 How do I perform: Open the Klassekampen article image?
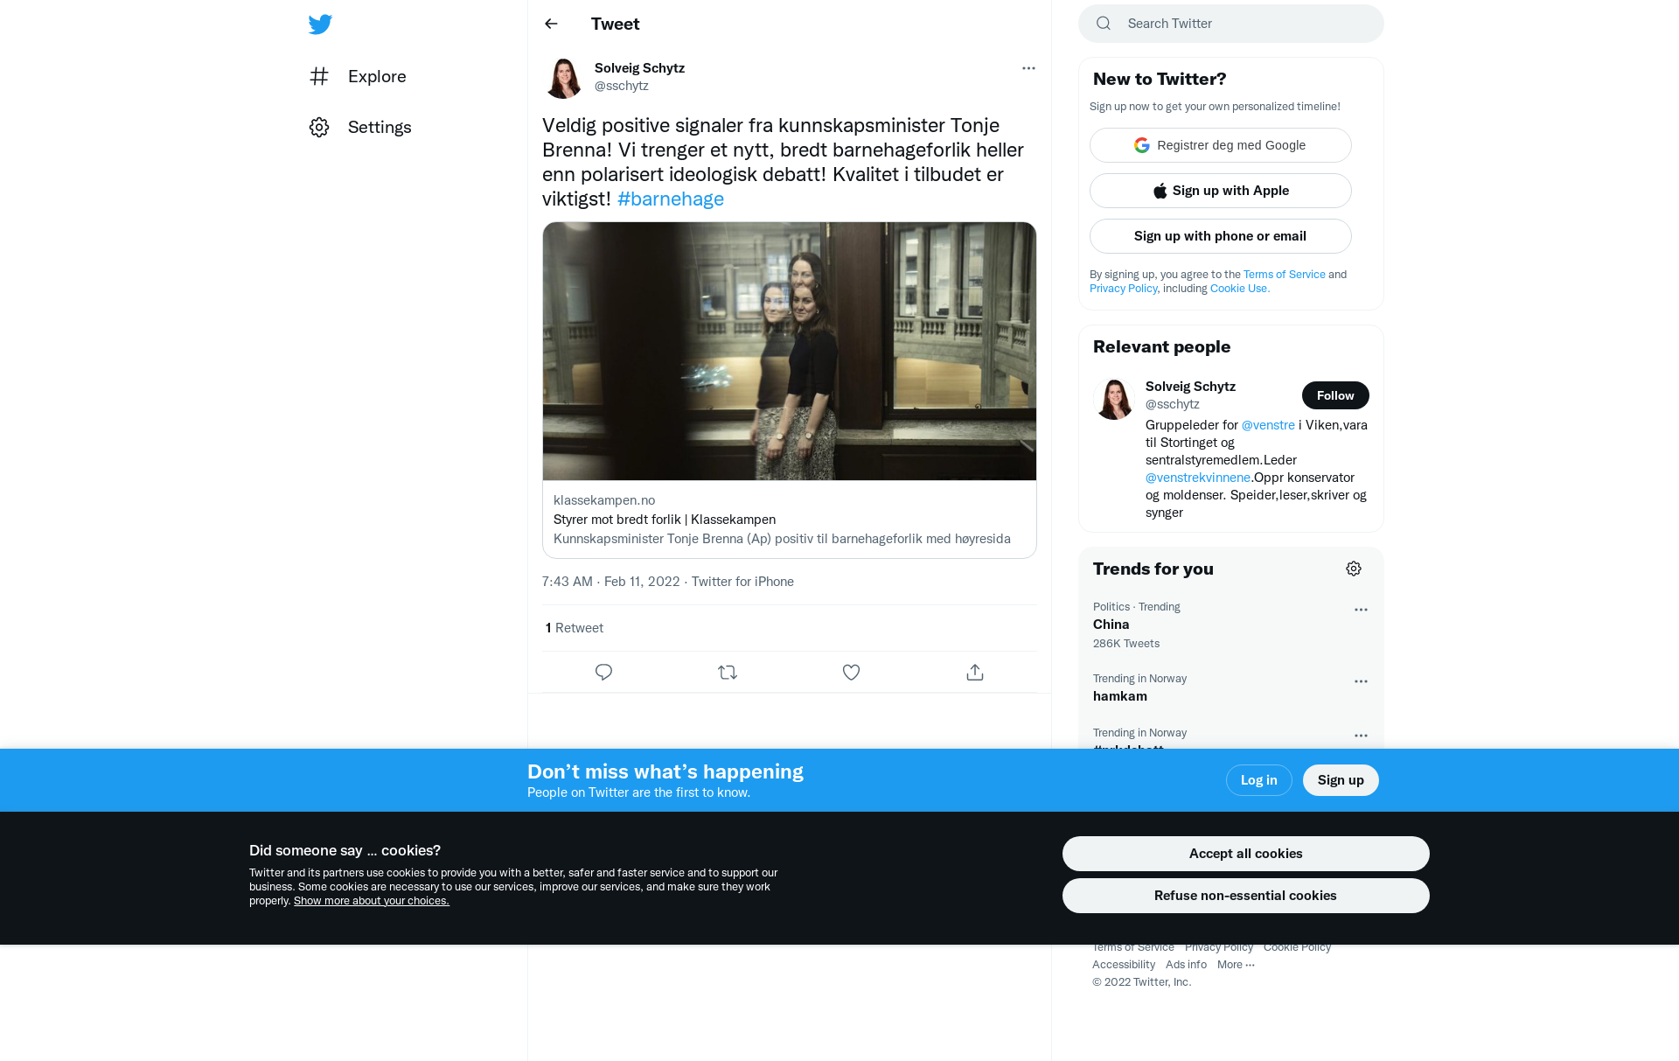point(789,351)
